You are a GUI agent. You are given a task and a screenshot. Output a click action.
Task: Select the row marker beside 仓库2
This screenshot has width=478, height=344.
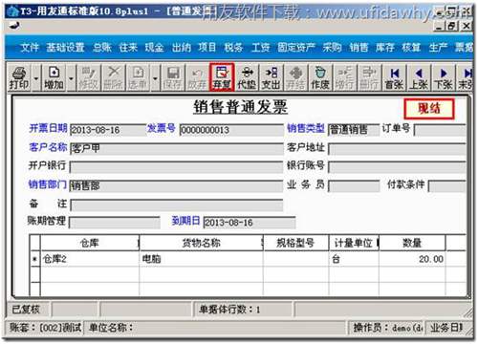(x=34, y=259)
